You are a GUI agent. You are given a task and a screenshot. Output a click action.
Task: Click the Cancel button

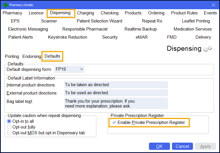pyautogui.click(x=182, y=146)
